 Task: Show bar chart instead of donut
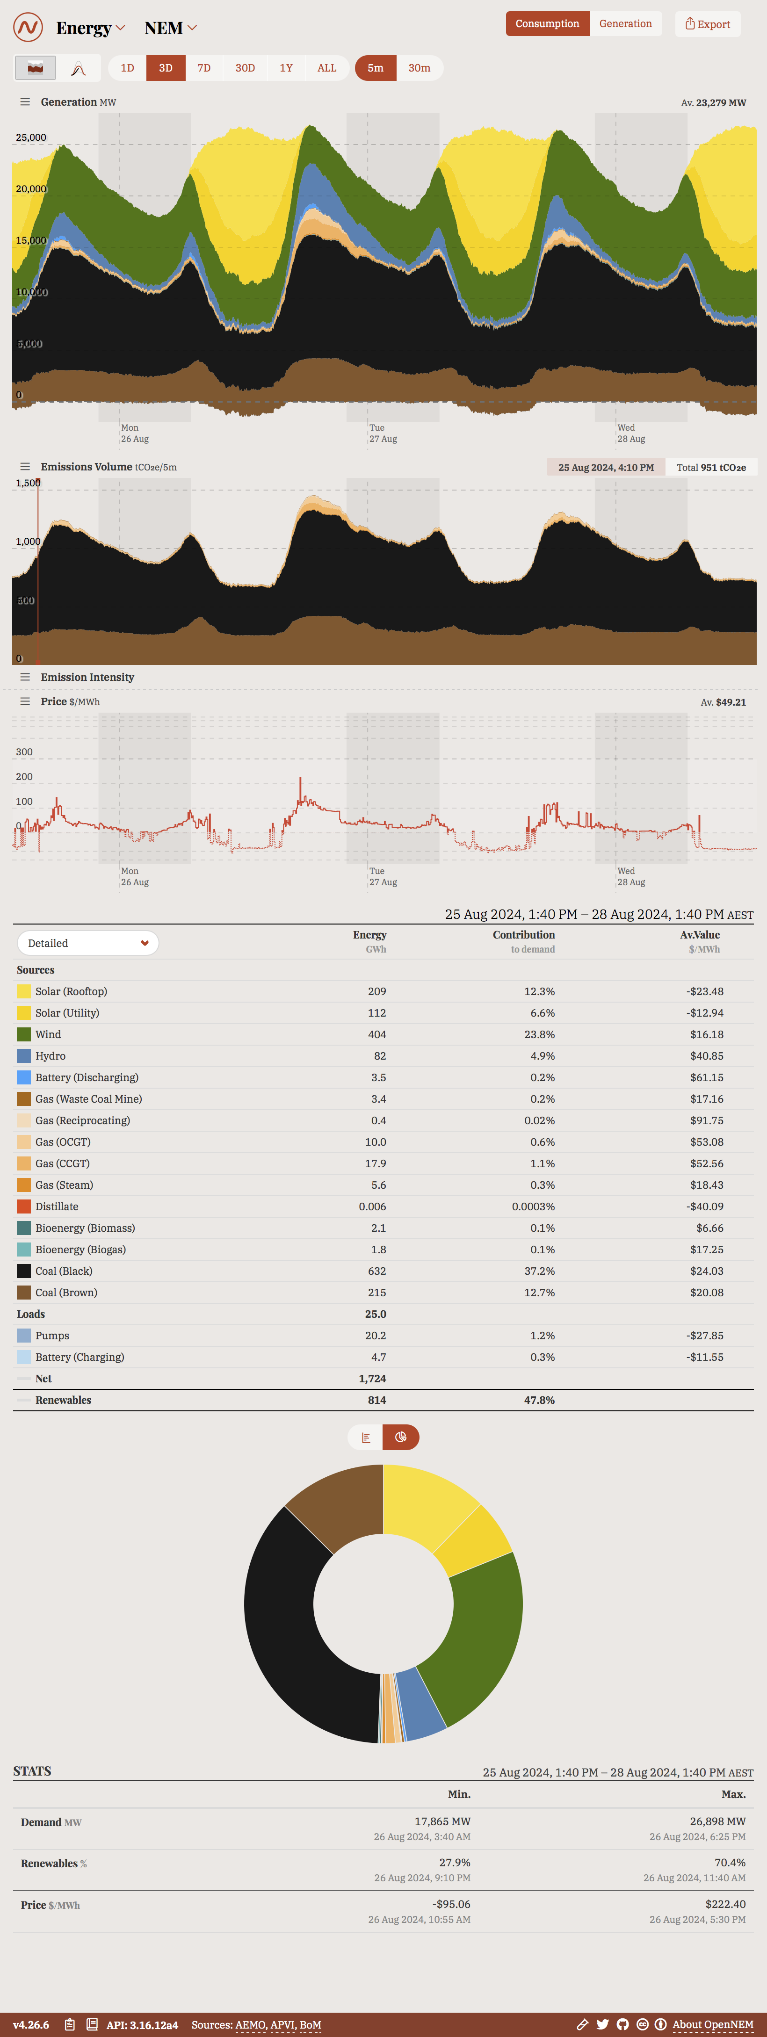tap(365, 1437)
